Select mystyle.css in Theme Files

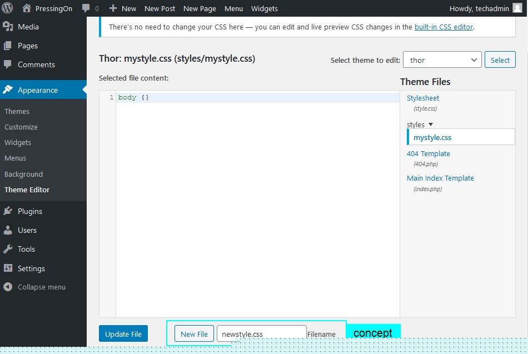(x=461, y=137)
